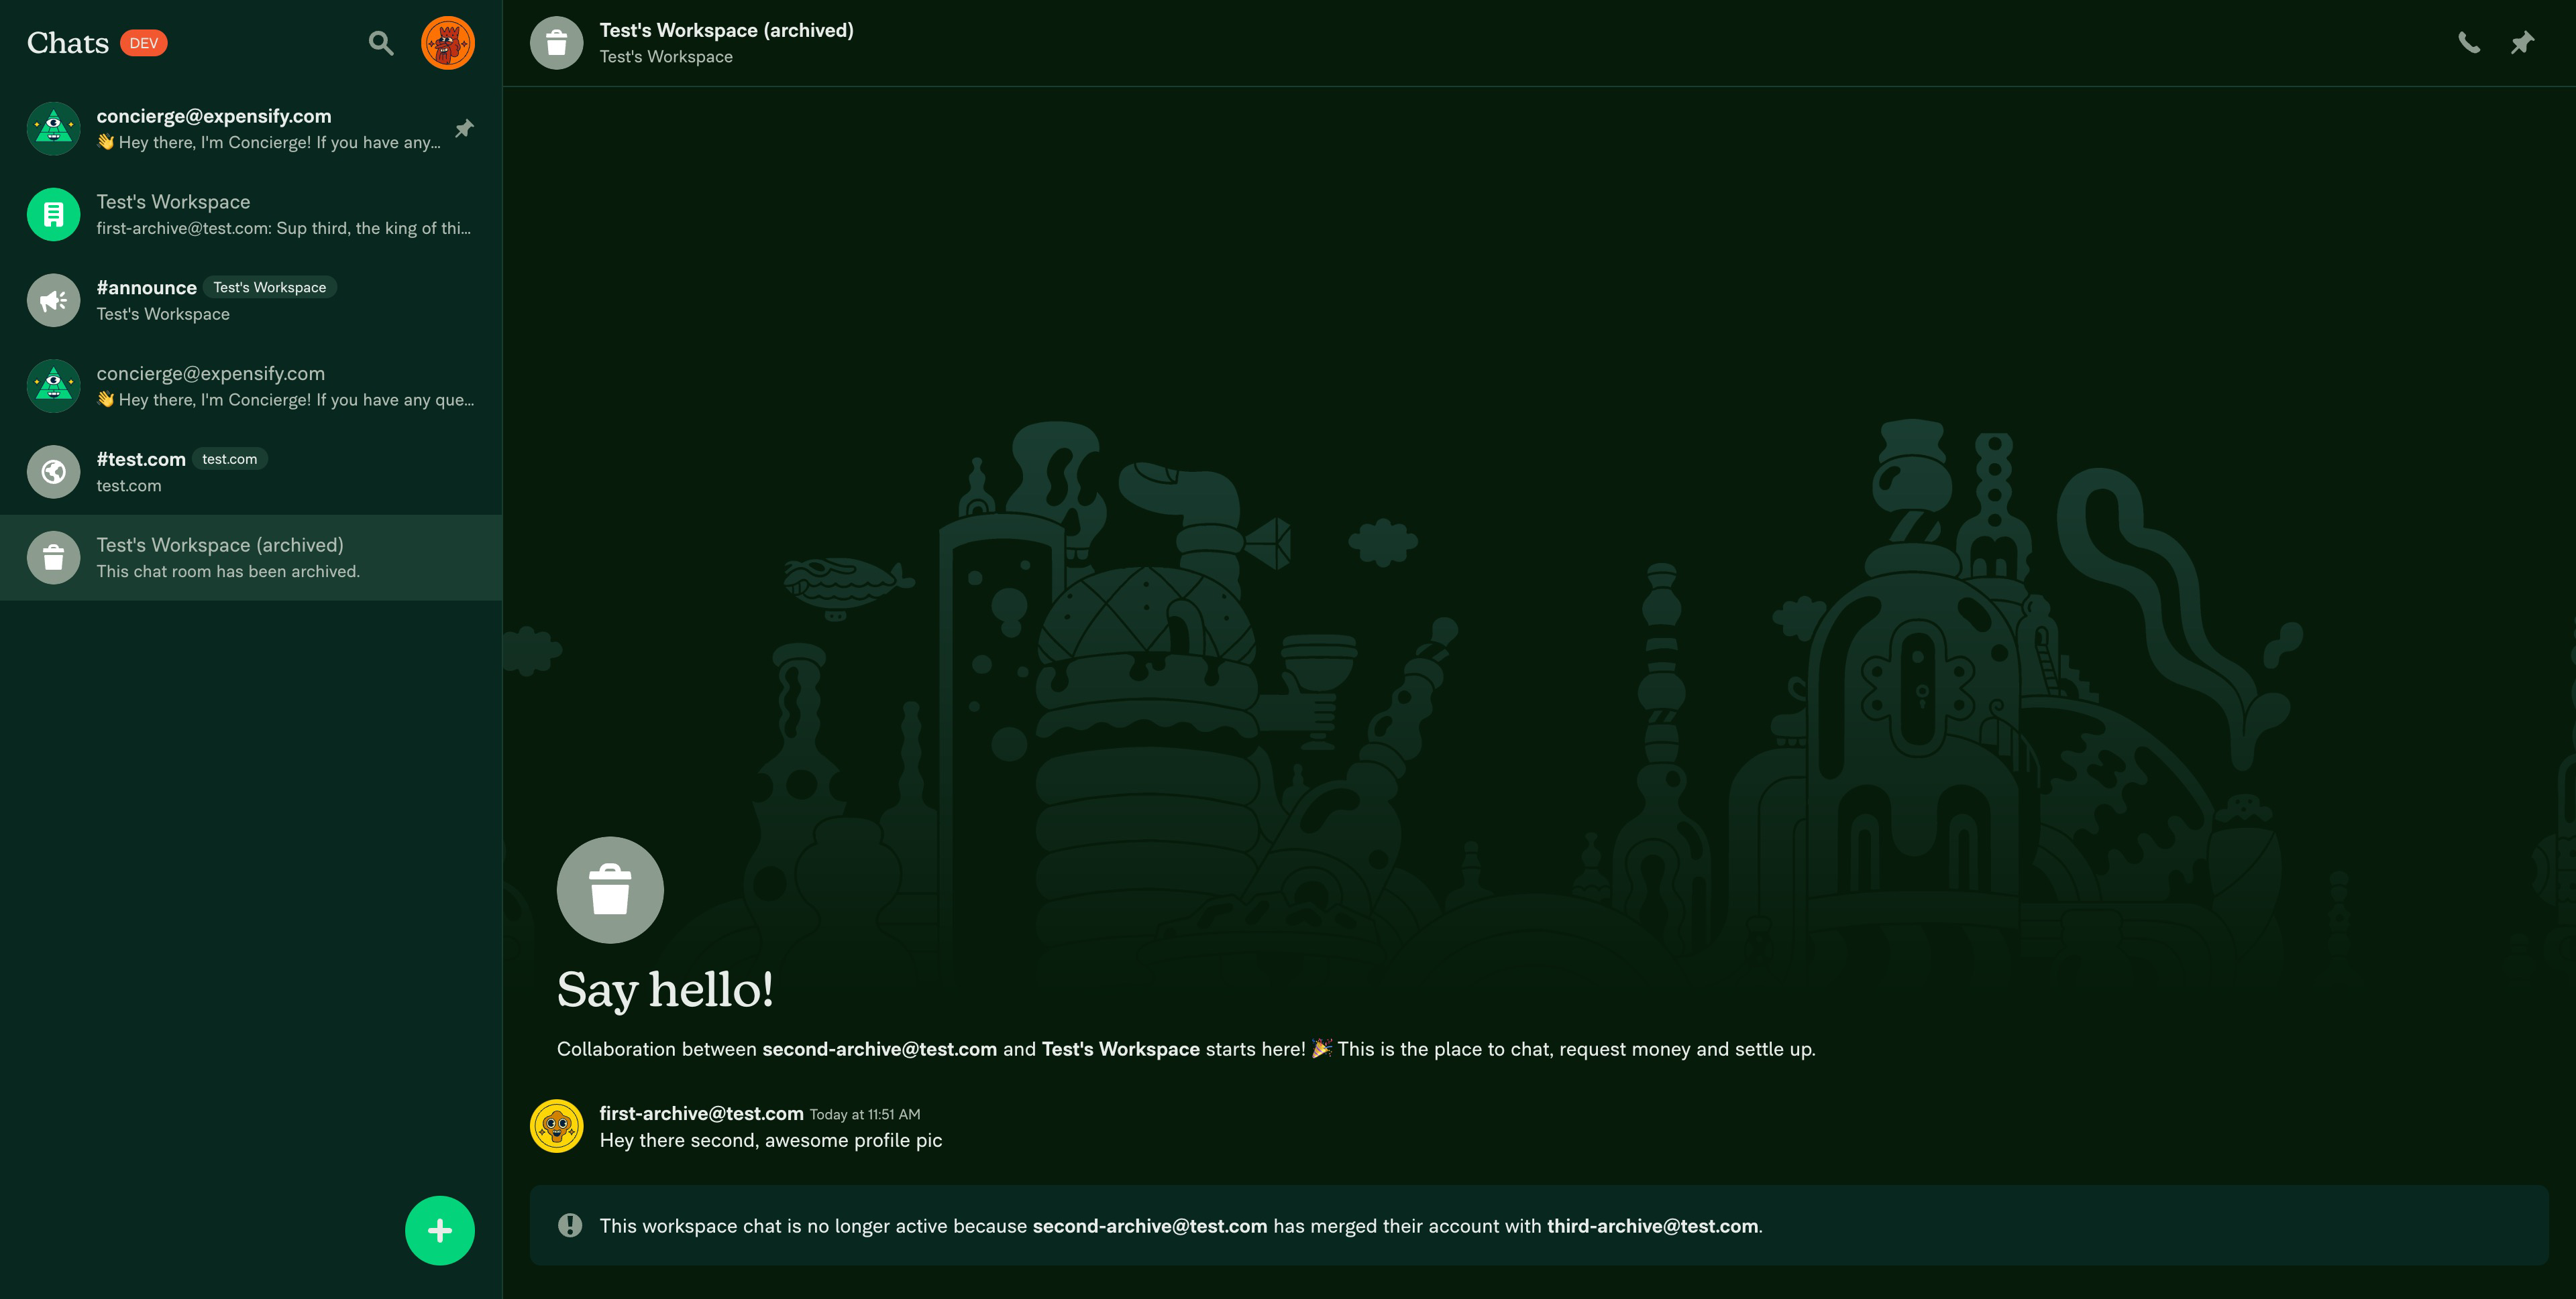Click second-archive@test.com in the archived notice
Viewport: 2576px width, 1299px height.
tap(1150, 1226)
